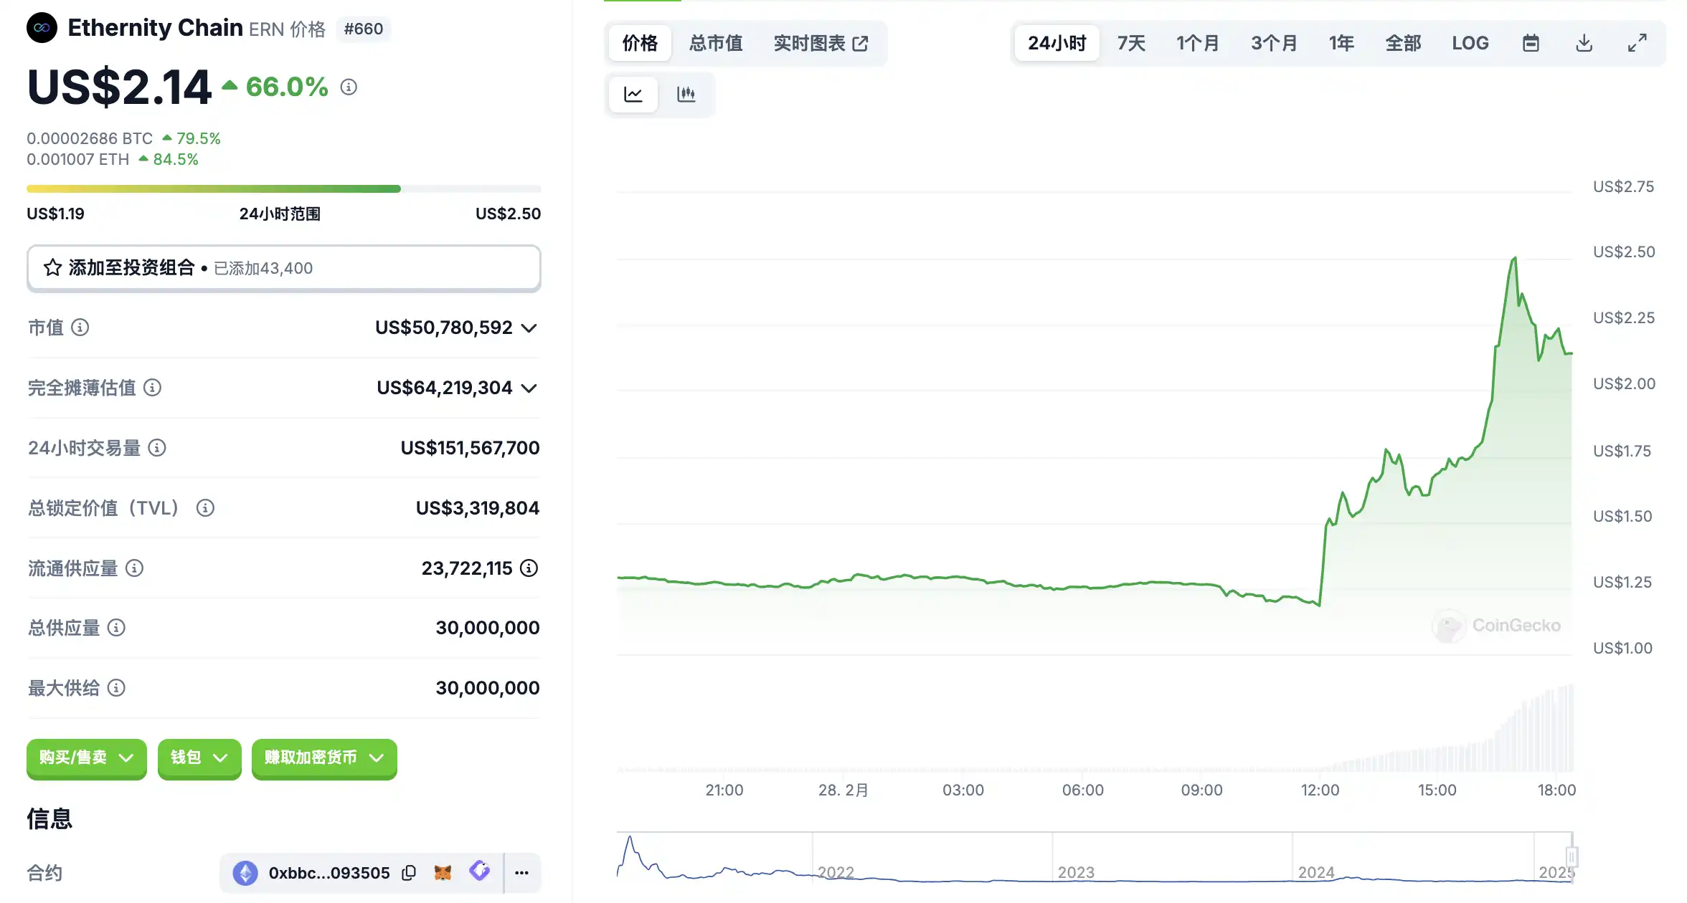Switch to the 价格 chart tab
Viewport: 1687px width, 903px height.
640,43
